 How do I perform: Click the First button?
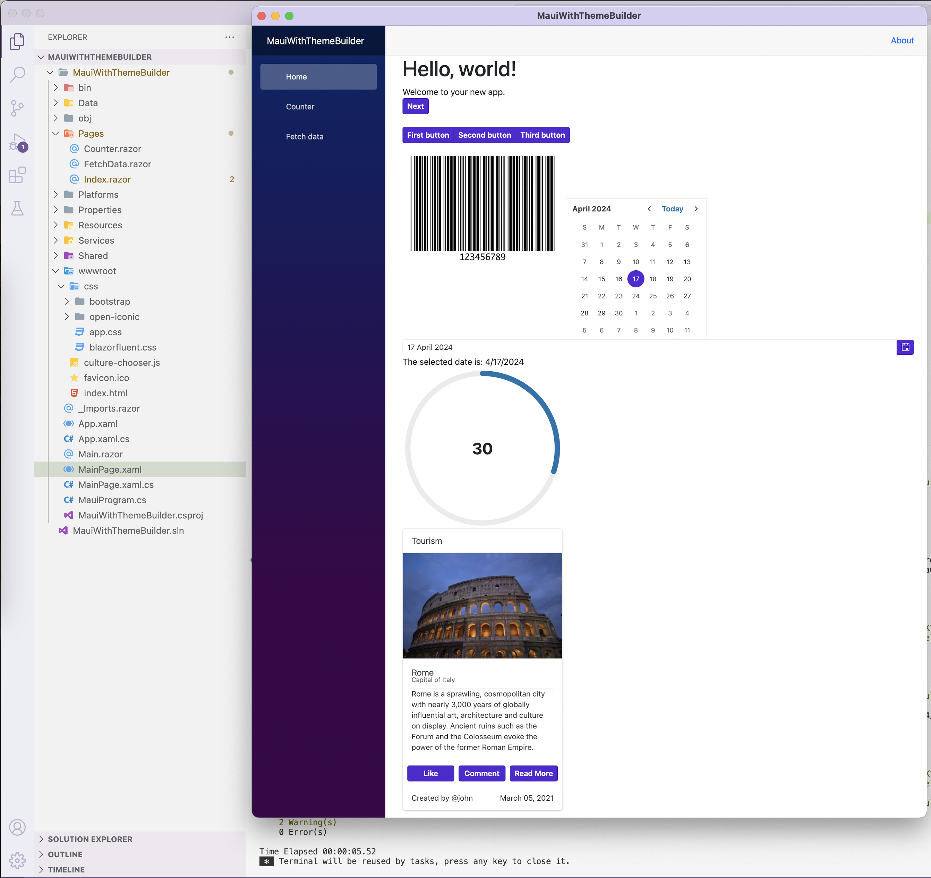click(428, 135)
